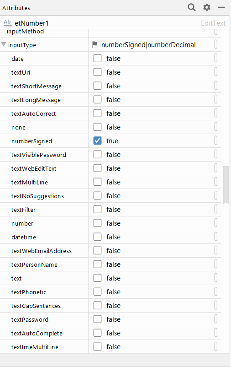This screenshot has height=367, width=231.
Task: Check the textPassword checkbox
Action: 97,319
